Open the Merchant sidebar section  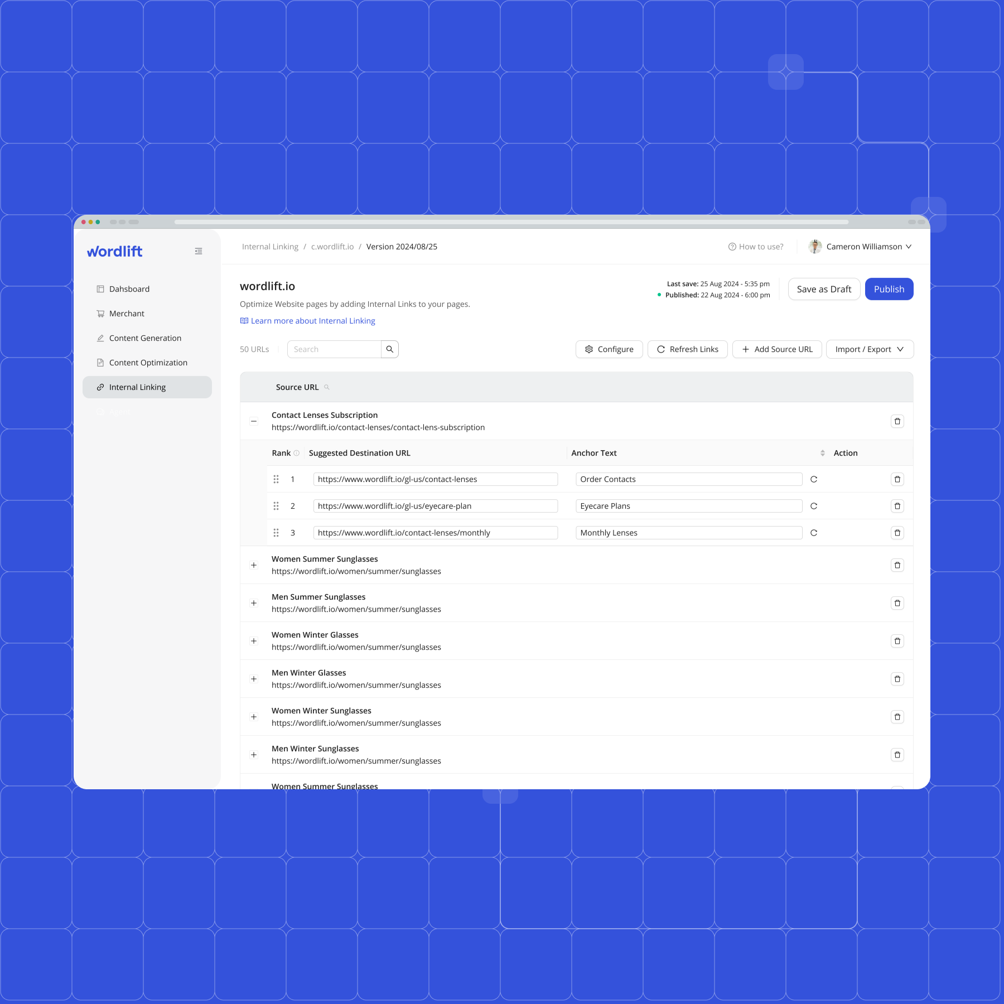[x=127, y=313]
